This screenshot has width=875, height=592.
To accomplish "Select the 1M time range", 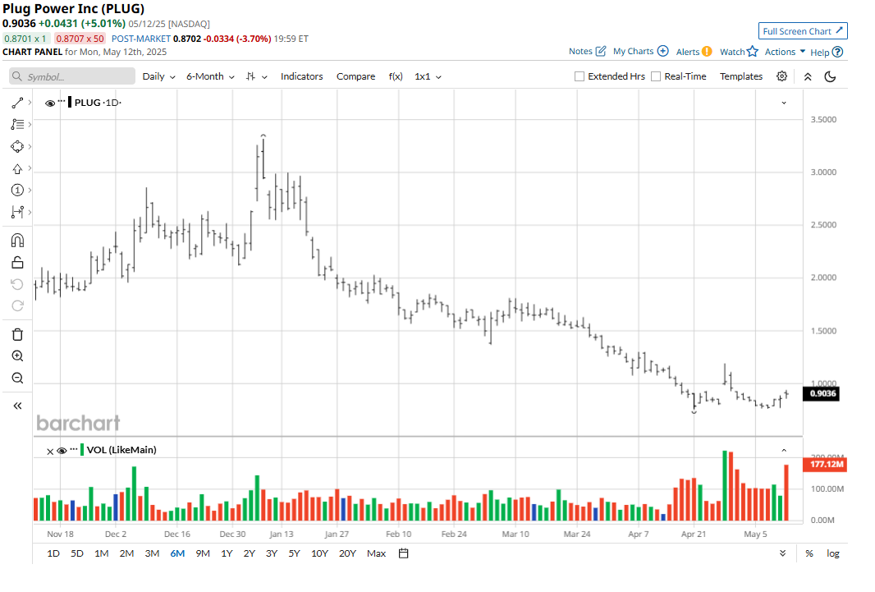I will (101, 553).
